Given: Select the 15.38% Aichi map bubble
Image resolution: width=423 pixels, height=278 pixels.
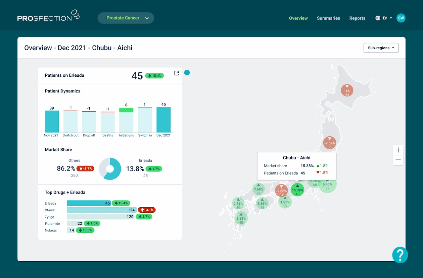Looking at the screenshot, I should point(297,190).
